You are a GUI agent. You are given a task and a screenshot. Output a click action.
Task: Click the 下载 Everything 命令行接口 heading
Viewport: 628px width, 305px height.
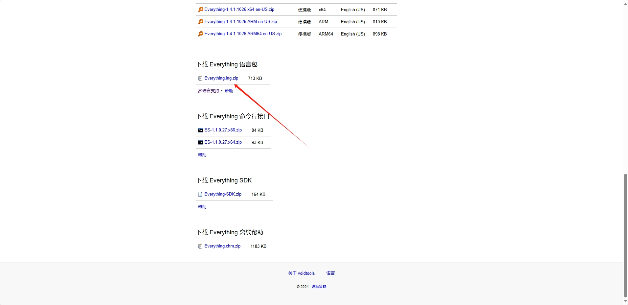point(233,116)
